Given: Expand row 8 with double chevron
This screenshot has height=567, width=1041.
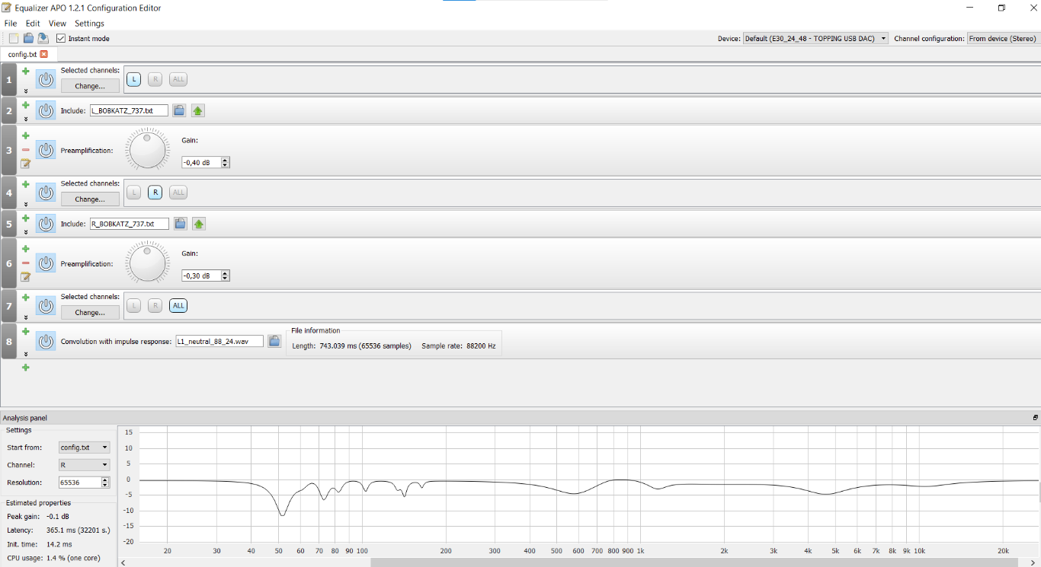Looking at the screenshot, I should [x=25, y=354].
